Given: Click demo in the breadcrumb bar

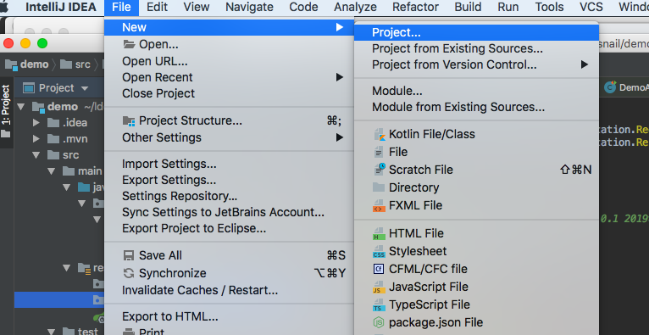Looking at the screenshot, I should 27,64.
